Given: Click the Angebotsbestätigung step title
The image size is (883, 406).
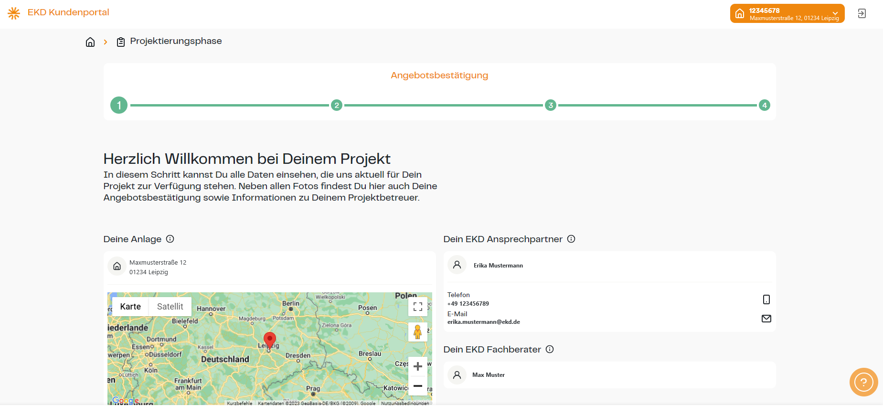Looking at the screenshot, I should tap(439, 75).
